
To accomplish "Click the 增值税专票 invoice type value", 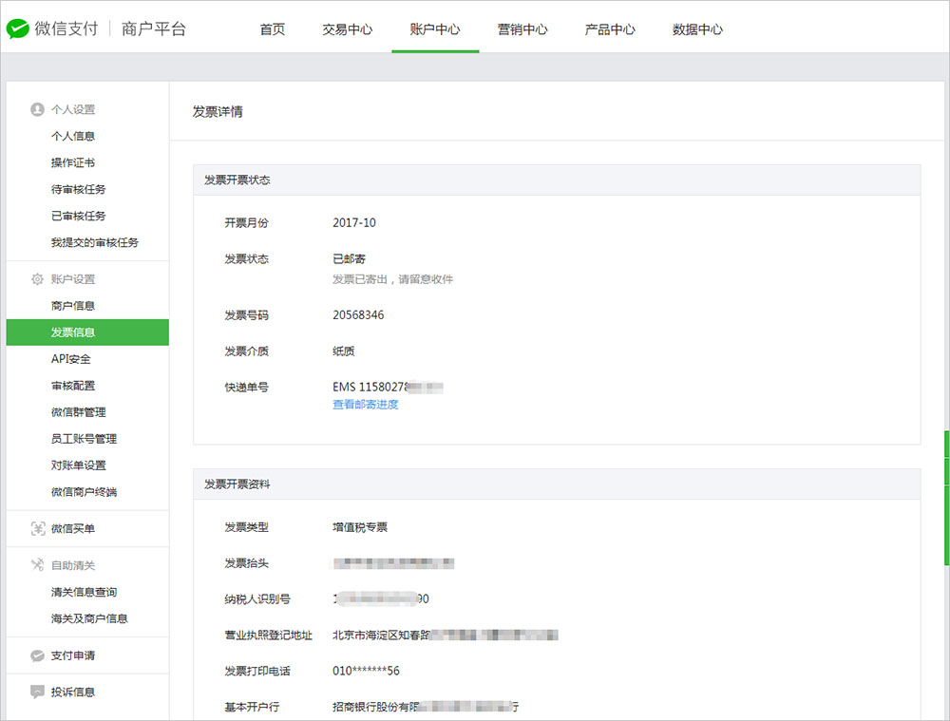I will (360, 528).
